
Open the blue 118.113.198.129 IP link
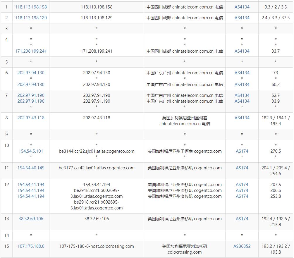[31, 18]
